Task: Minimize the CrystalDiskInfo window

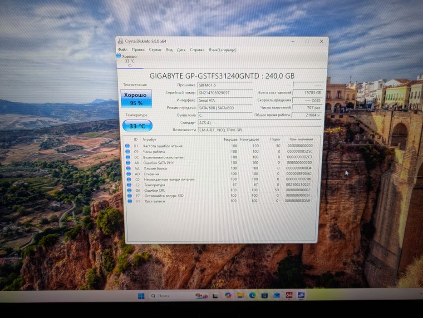Action: [293, 41]
